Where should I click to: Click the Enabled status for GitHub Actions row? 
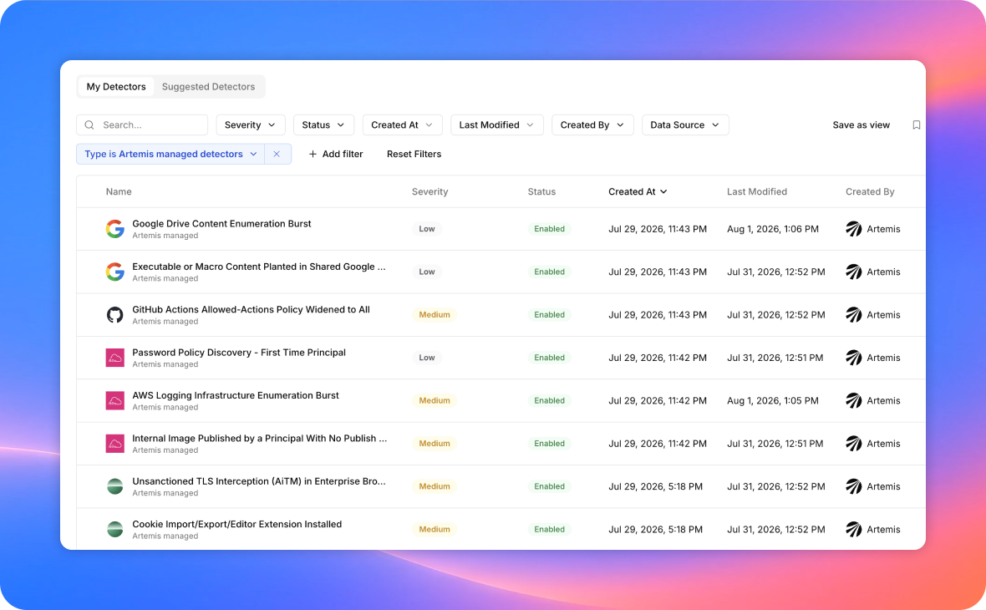[550, 314]
